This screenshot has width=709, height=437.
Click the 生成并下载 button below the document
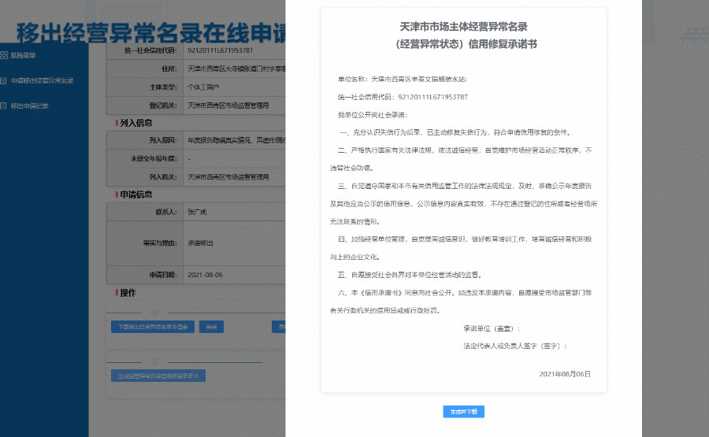click(x=463, y=412)
